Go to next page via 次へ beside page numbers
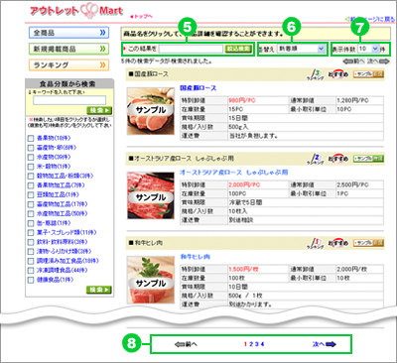The image size is (397, 363). [325, 344]
